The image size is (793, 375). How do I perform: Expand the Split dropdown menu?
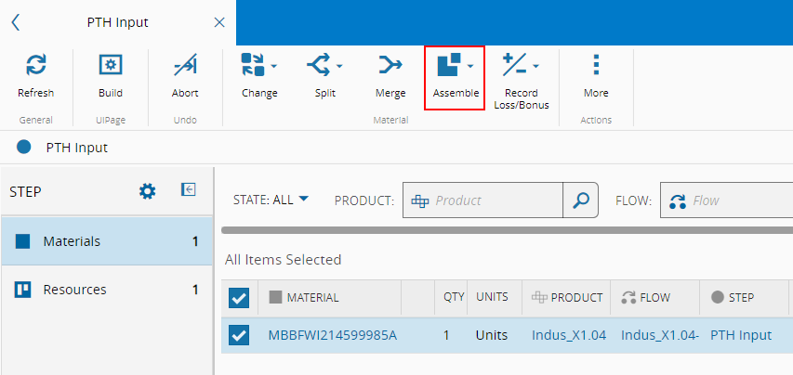point(339,66)
